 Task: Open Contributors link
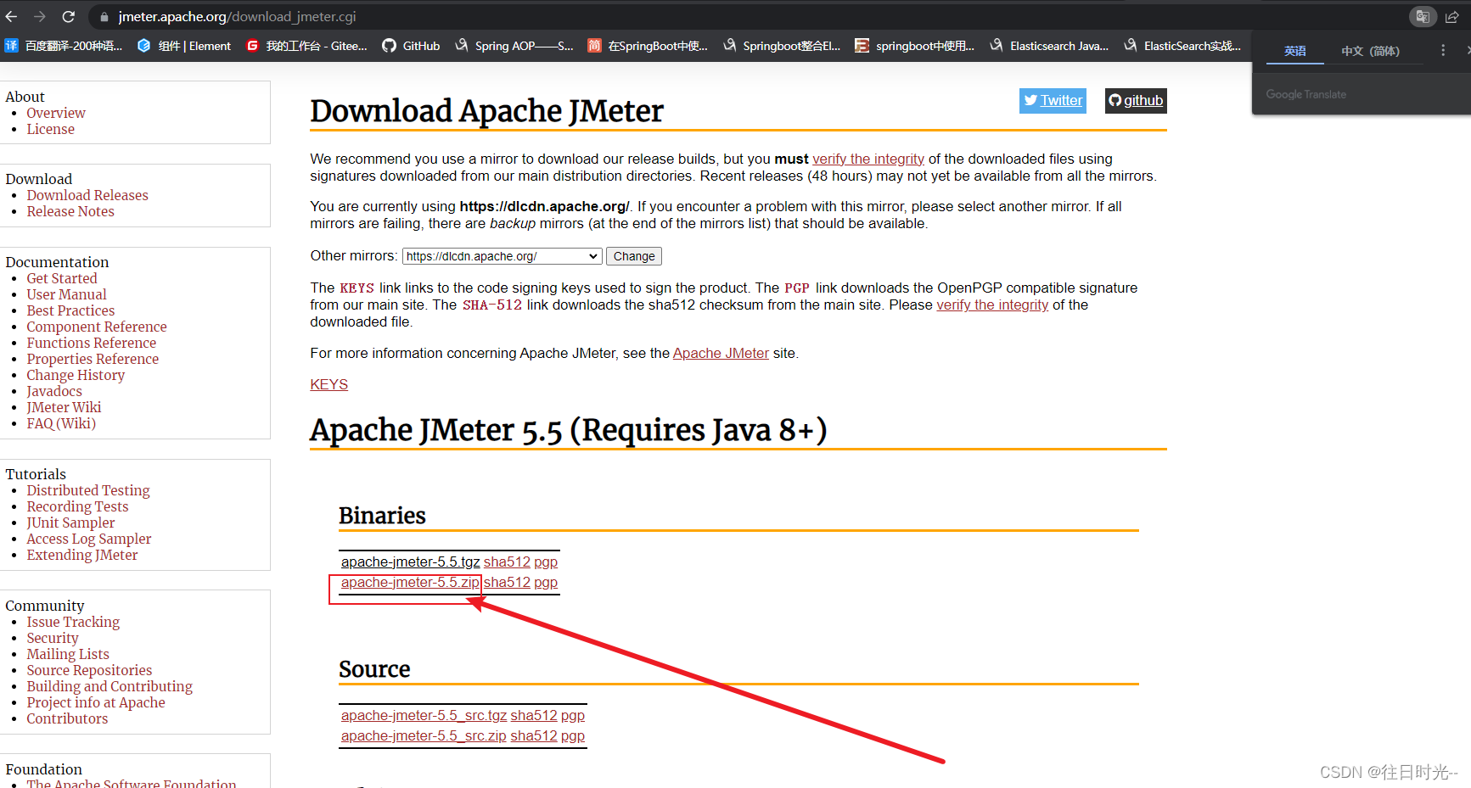click(67, 718)
